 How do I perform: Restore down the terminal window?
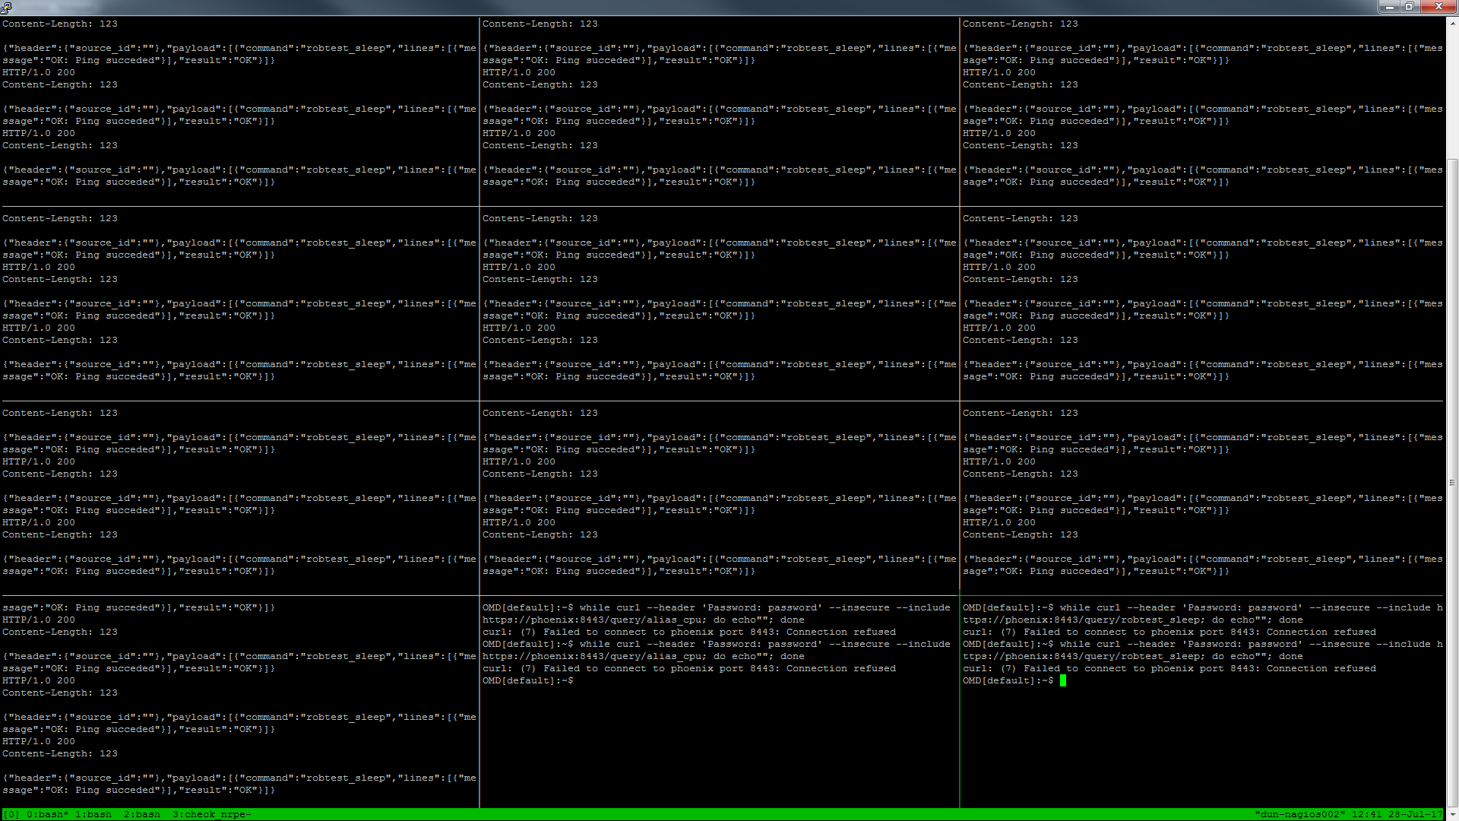1409,7
